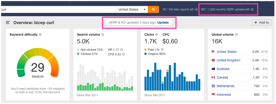Click the Netherlands flag icon

point(213,86)
